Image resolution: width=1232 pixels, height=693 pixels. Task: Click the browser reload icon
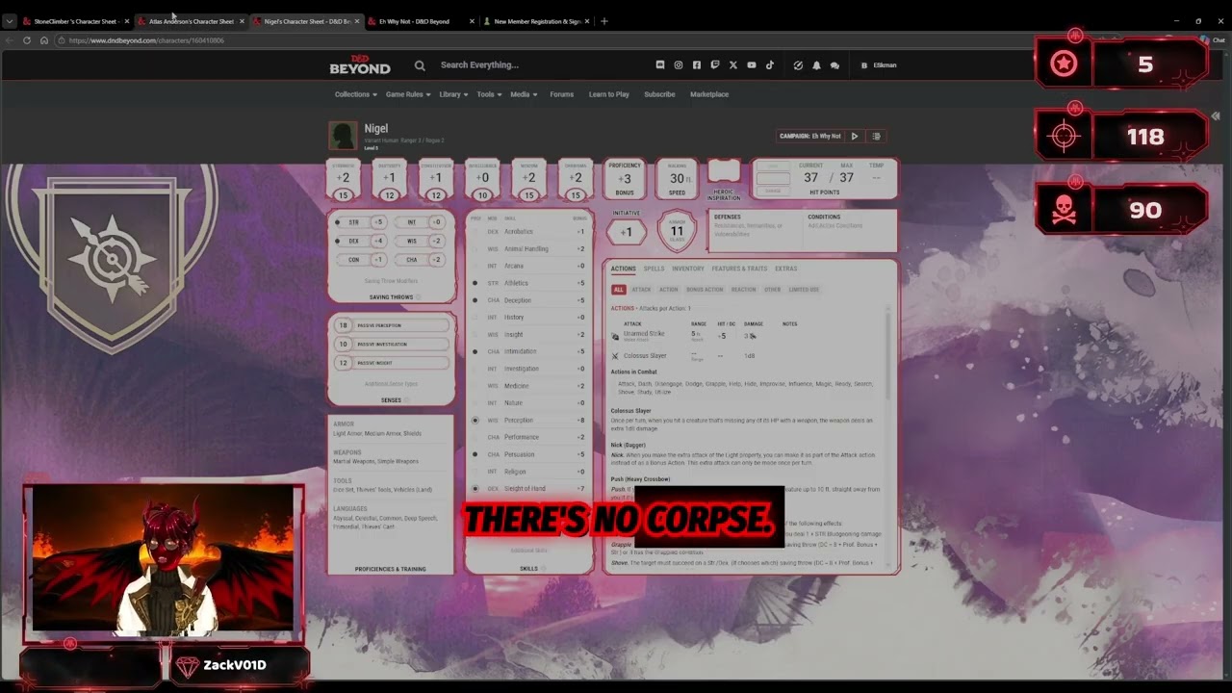click(27, 40)
